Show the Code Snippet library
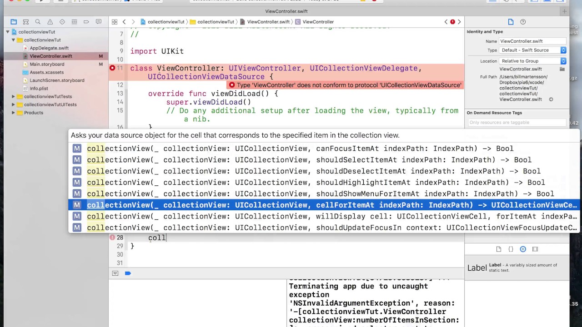Viewport: 582px width, 327px height. pos(511,249)
